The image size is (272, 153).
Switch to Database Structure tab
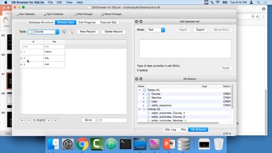coord(41,23)
